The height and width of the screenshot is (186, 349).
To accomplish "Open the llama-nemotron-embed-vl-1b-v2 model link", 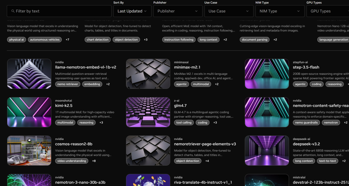I will pos(86,67).
